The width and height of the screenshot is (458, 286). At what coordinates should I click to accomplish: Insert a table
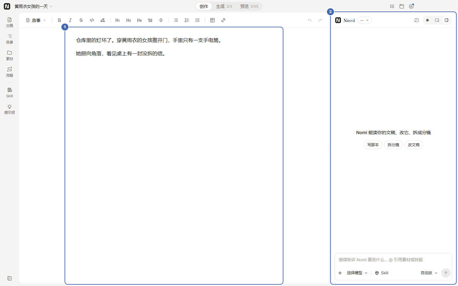coord(212,20)
